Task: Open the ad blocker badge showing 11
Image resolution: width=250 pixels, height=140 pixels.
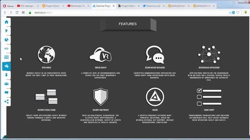Action: [x=232, y=12]
